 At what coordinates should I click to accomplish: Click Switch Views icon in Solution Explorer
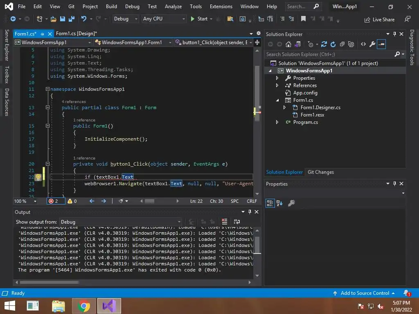[x=297, y=44]
